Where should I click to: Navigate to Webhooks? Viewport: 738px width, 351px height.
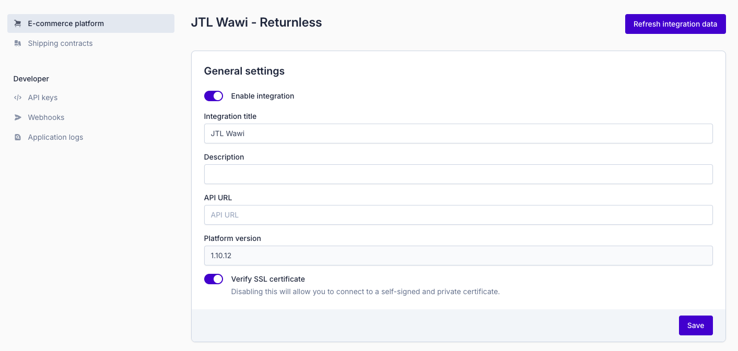click(46, 117)
